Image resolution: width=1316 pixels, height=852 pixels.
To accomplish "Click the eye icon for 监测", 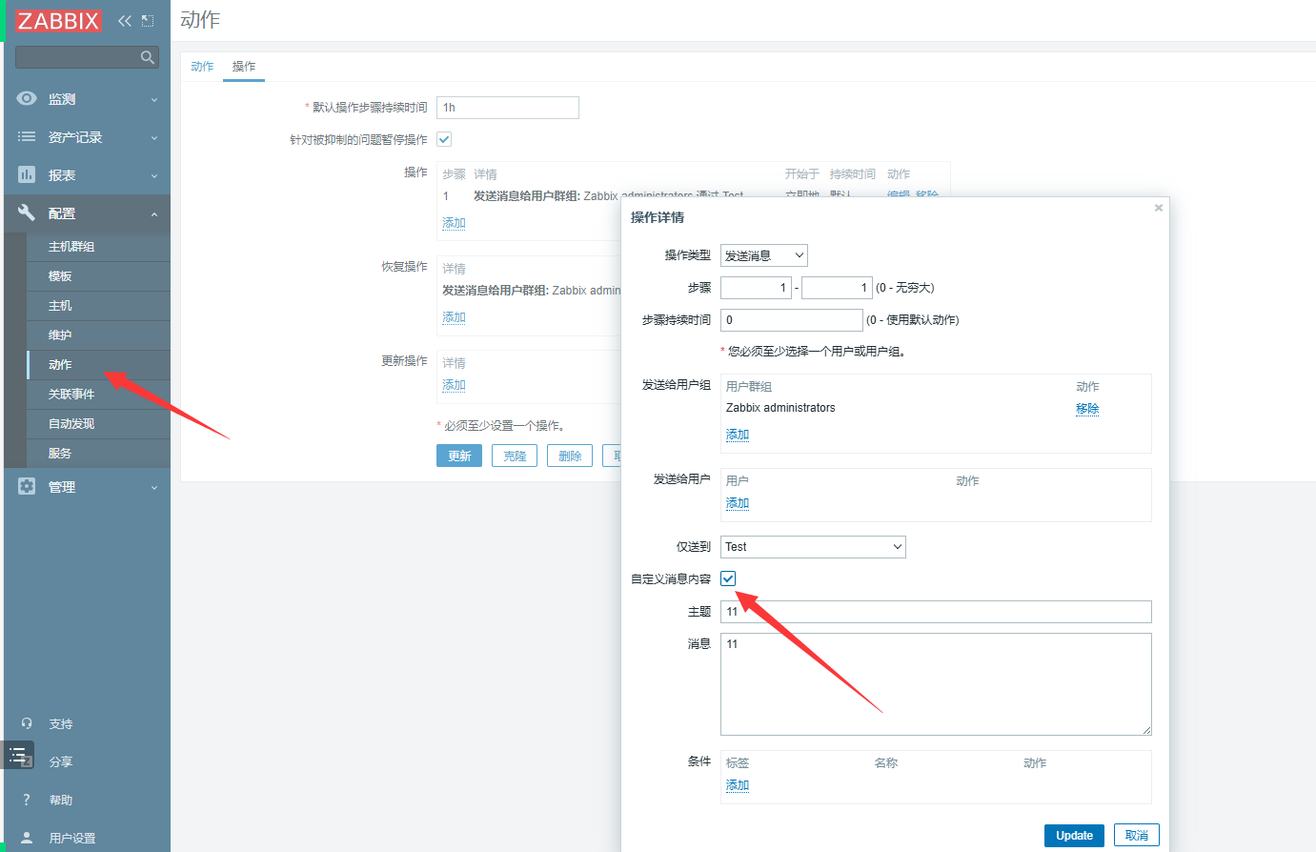I will pyautogui.click(x=27, y=98).
